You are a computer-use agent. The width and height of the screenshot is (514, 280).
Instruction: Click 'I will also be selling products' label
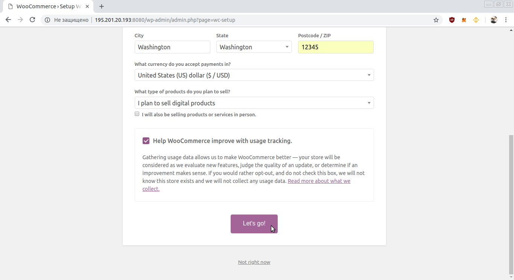click(199, 115)
